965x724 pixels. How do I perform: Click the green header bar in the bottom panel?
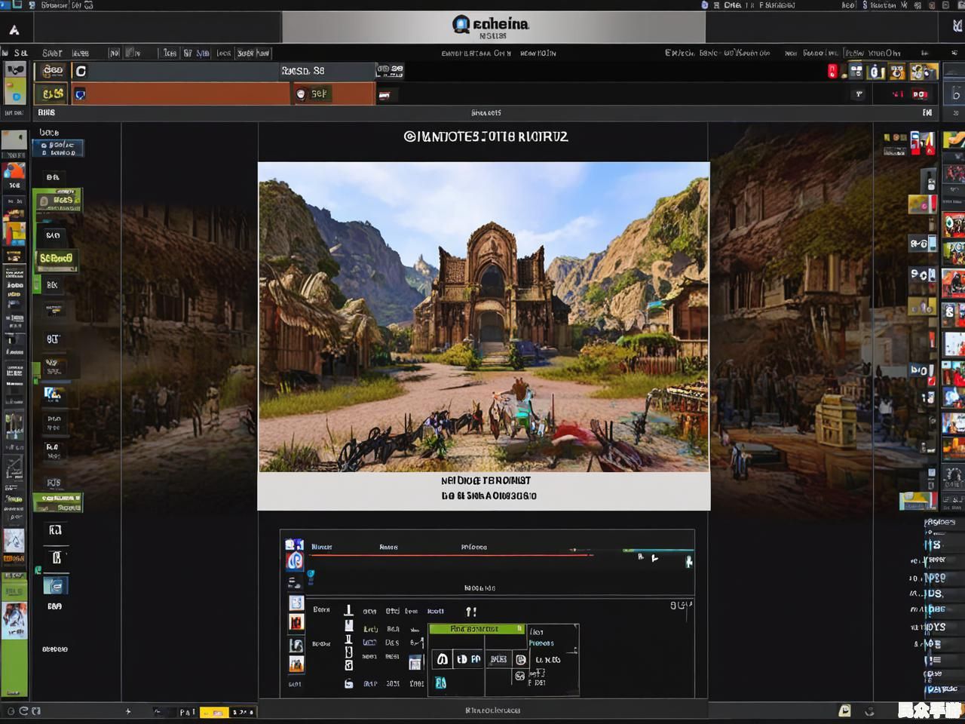476,629
